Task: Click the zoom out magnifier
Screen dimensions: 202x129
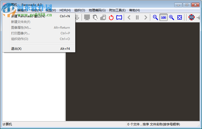Action: click(155, 17)
